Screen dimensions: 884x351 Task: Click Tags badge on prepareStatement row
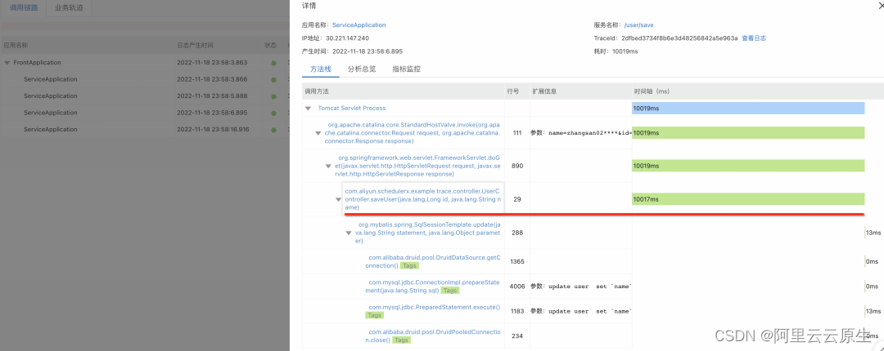450,291
